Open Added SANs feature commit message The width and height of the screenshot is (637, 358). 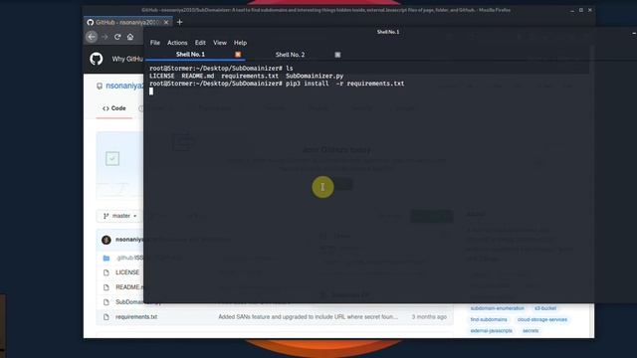[x=309, y=317]
